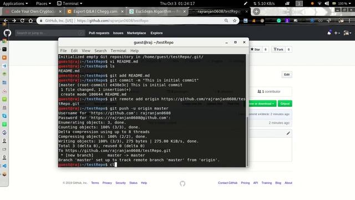
Task: Open Terms link in GitHub footer
Action: [95, 183]
